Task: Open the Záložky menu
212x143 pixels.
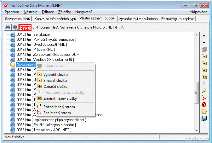Action: [65, 12]
